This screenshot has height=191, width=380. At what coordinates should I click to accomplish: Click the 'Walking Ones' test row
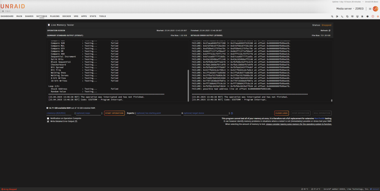(85, 73)
